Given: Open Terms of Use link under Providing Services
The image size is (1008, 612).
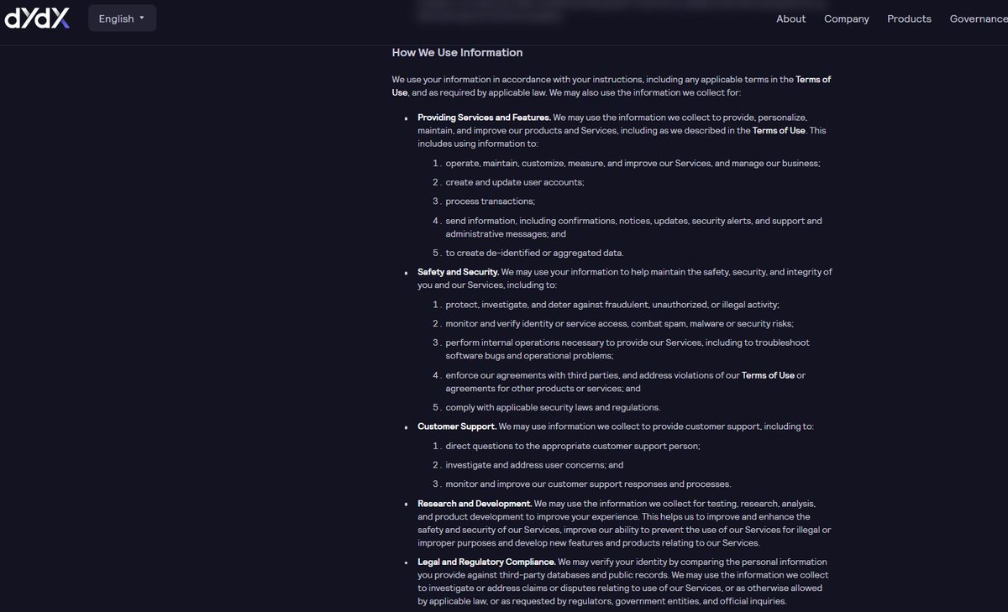Looking at the screenshot, I should 779,130.
